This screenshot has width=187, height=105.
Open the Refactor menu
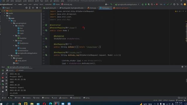click(x=31, y=1)
